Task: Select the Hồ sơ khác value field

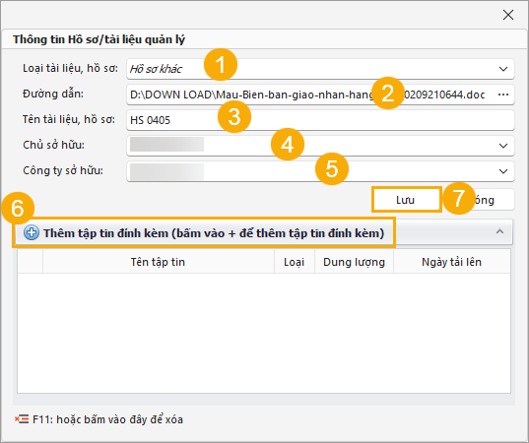Action: (x=310, y=69)
